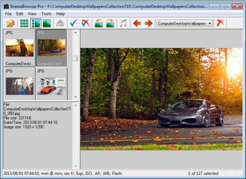The height and width of the screenshot is (179, 246).
Task: Open folder using the toolbar folder icon
Action: (11, 23)
